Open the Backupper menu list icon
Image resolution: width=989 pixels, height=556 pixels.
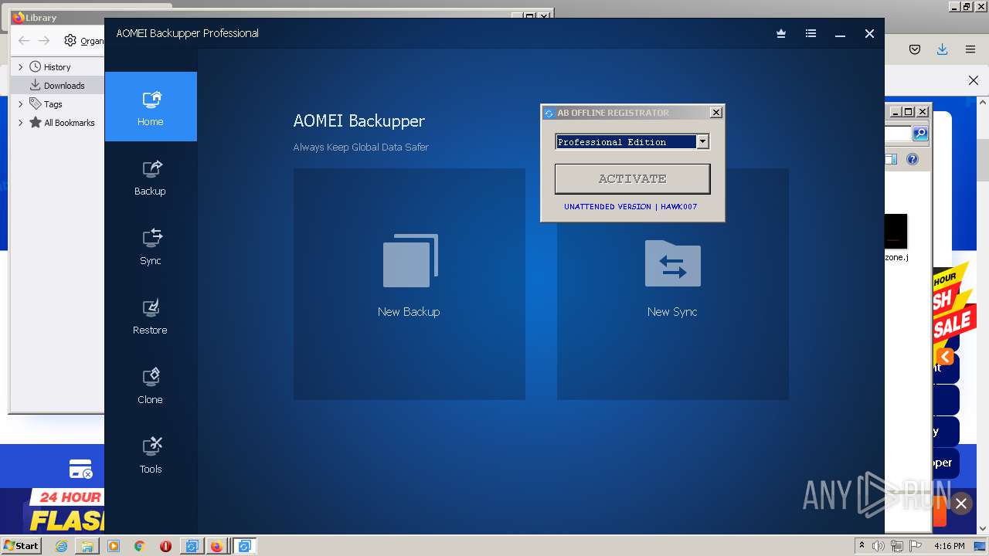[811, 33]
